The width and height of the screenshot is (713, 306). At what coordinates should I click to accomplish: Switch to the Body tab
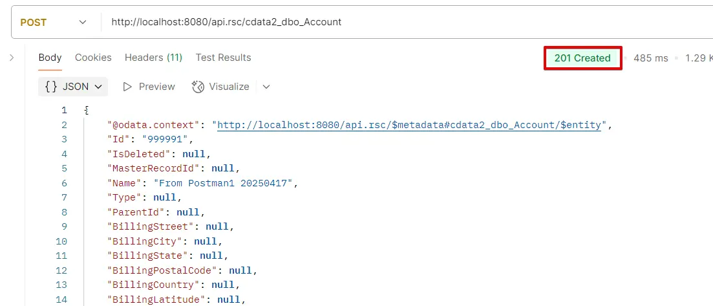(x=50, y=58)
